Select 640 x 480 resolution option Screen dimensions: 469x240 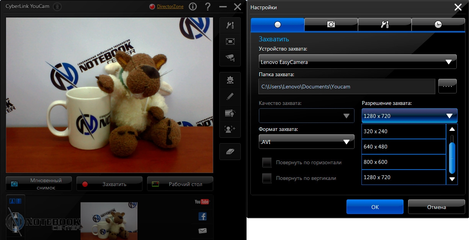pos(404,147)
